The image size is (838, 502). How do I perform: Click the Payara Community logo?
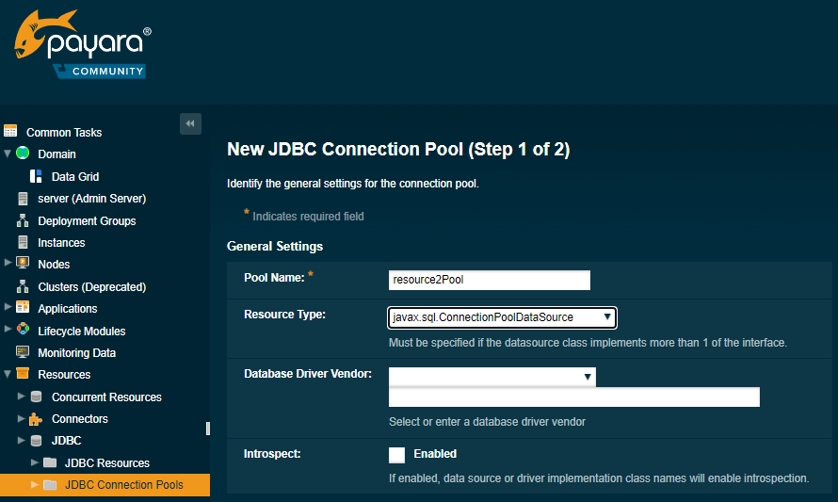[81, 45]
